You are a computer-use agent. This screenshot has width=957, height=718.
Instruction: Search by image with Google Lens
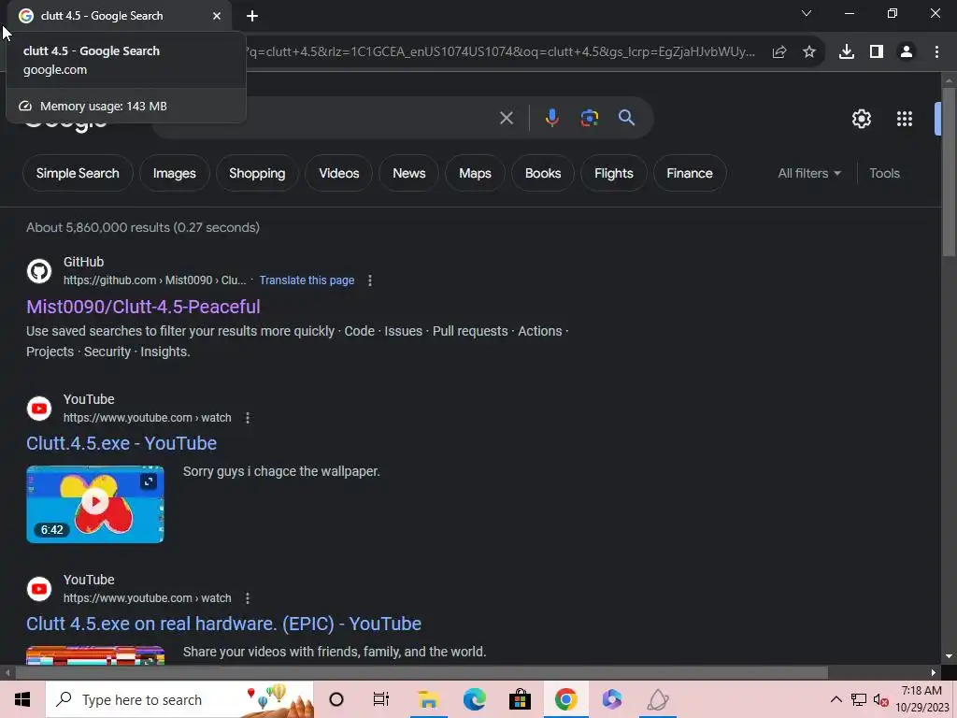[x=590, y=118]
